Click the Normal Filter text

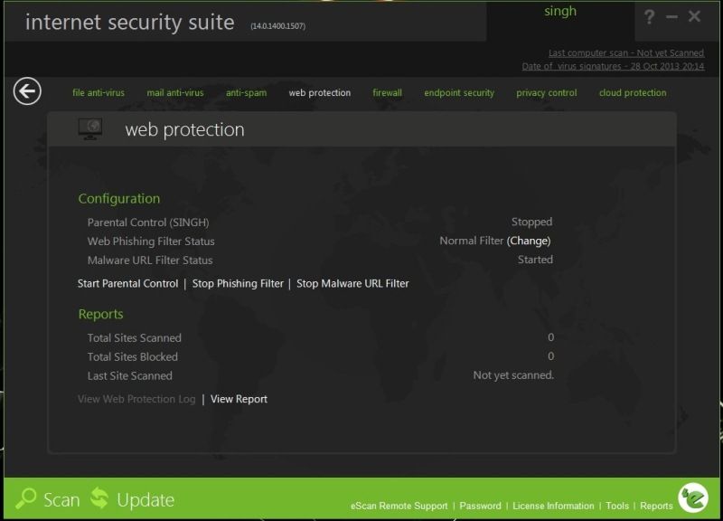[x=471, y=241]
